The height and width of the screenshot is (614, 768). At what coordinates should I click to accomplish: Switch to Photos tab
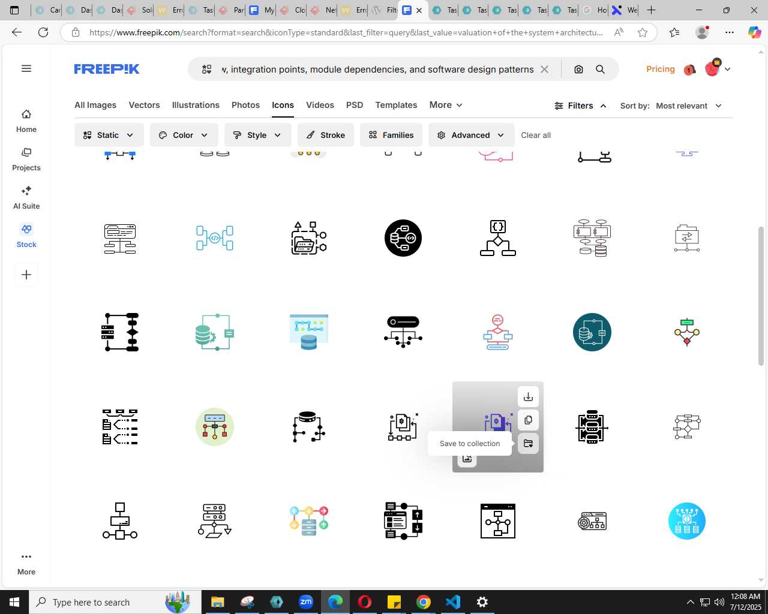(245, 105)
